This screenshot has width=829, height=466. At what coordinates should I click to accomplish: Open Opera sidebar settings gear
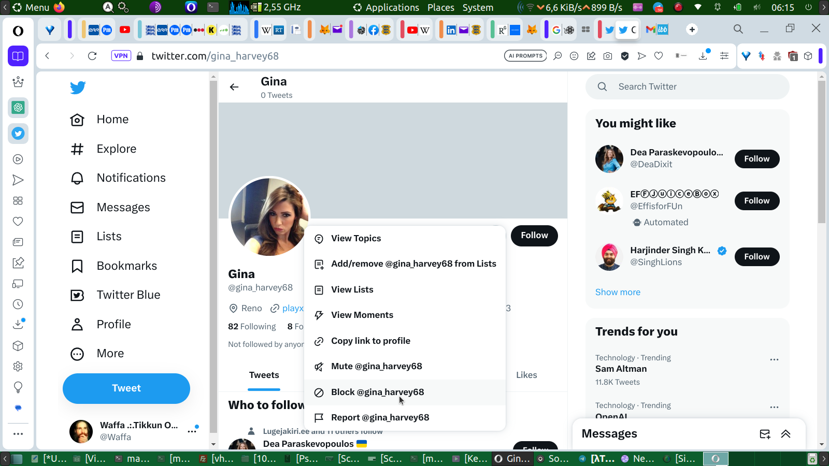tap(18, 367)
